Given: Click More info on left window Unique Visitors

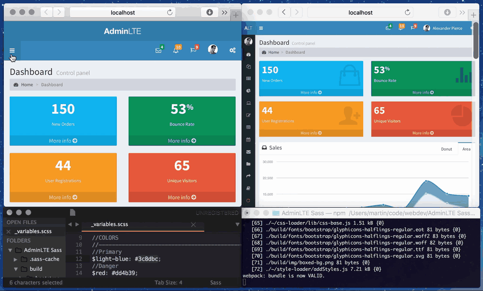Looking at the screenshot, I should (x=182, y=197).
